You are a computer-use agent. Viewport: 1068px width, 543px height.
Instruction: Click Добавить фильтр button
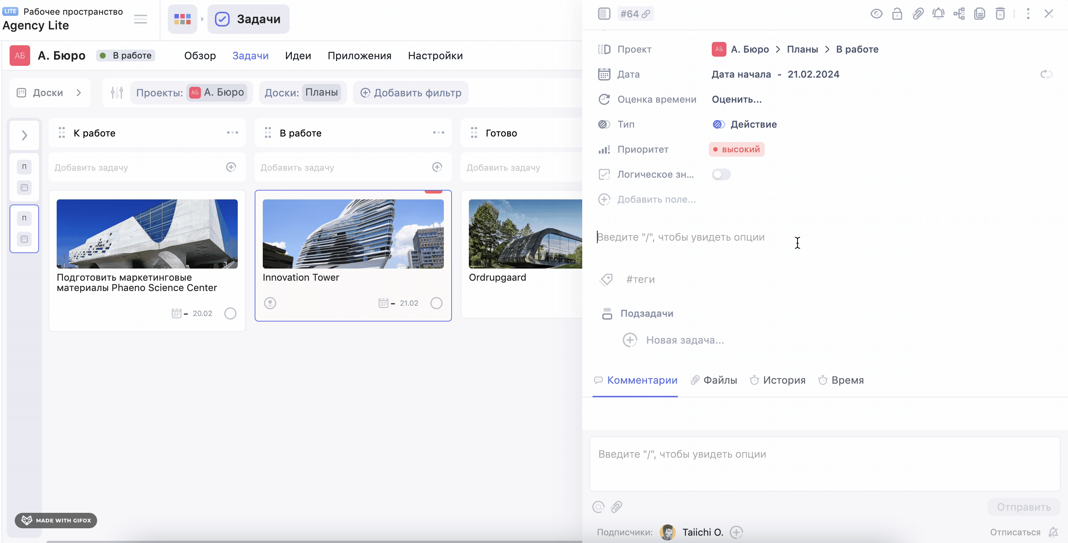coord(410,92)
